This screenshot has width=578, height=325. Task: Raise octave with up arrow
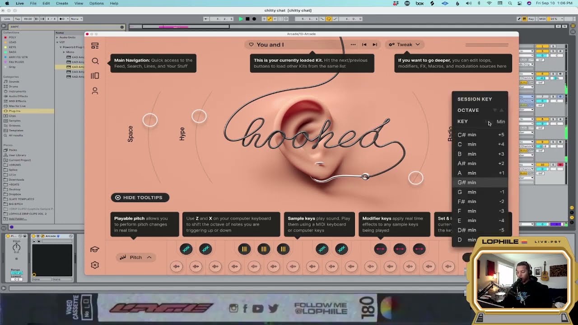[501, 110]
